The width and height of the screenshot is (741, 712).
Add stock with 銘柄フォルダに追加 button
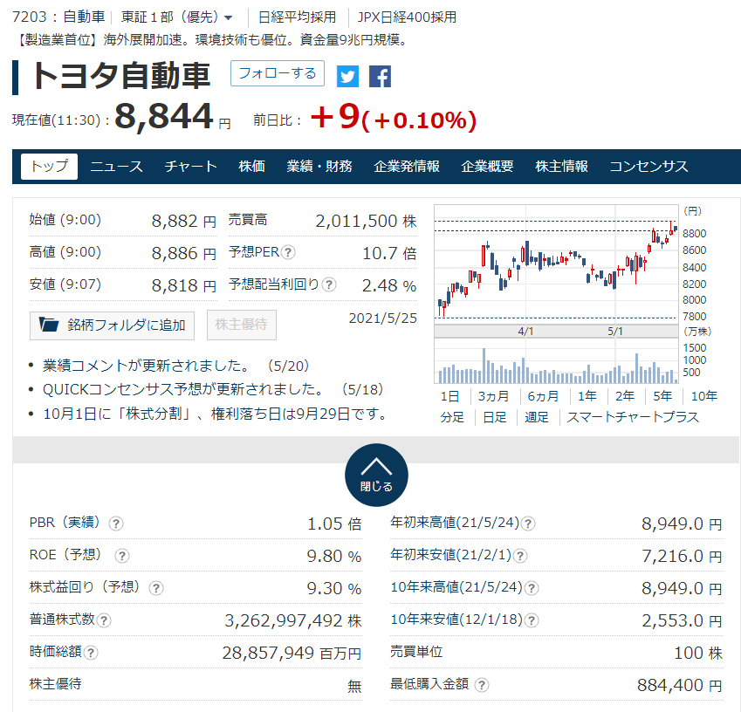click(112, 325)
